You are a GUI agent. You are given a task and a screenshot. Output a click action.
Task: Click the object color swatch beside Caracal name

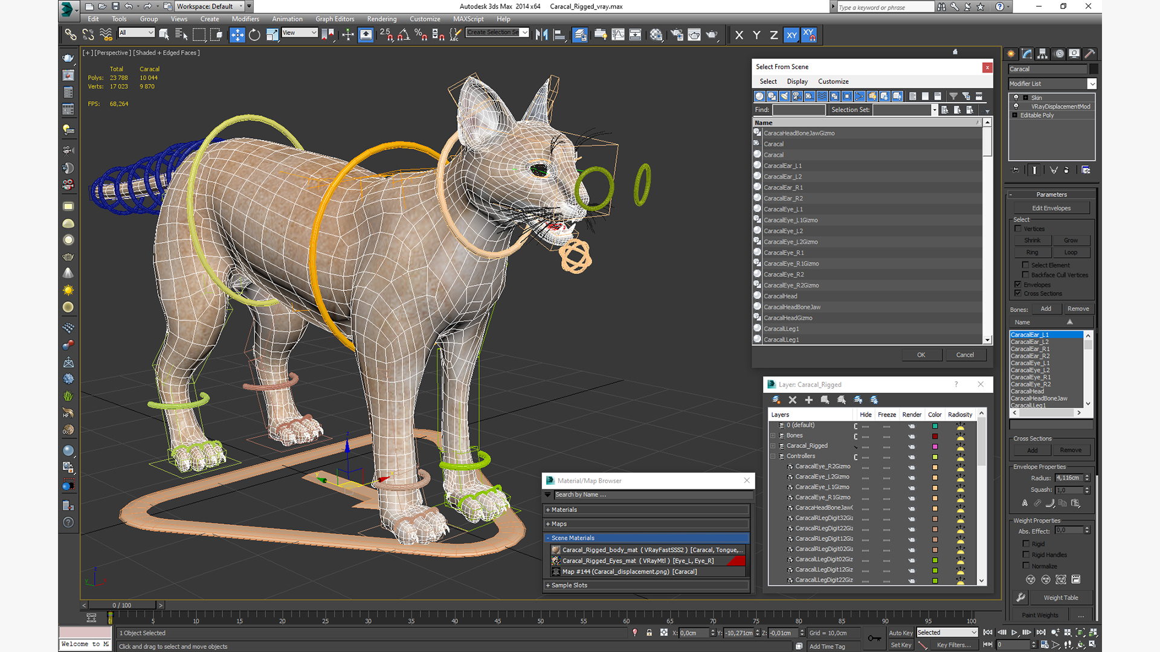(x=1093, y=69)
